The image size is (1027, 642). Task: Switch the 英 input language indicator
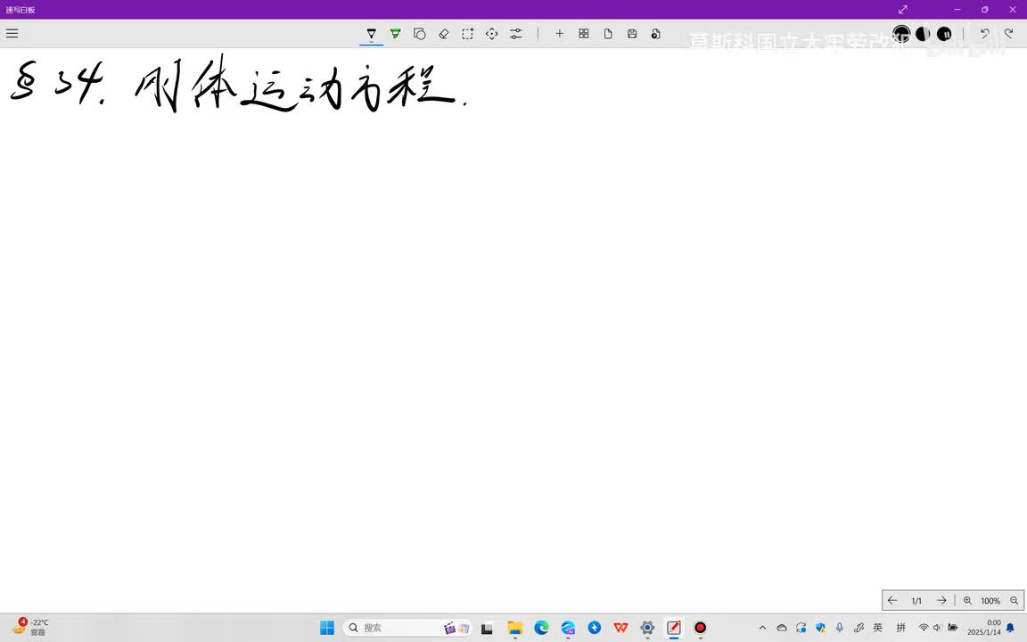point(877,628)
